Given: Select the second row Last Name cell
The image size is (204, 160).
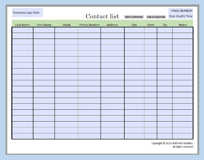Looking at the screenshot, I should tap(23, 36).
